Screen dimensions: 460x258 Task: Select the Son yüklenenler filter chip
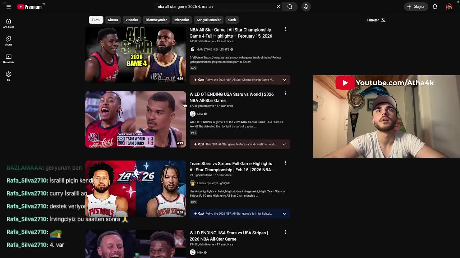click(208, 20)
